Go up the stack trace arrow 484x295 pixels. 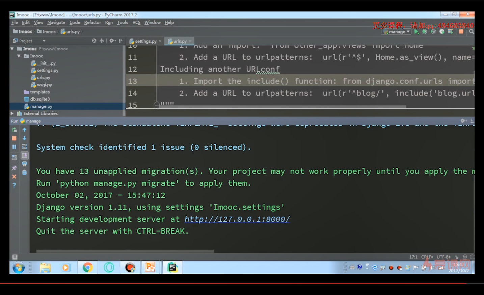(24, 130)
